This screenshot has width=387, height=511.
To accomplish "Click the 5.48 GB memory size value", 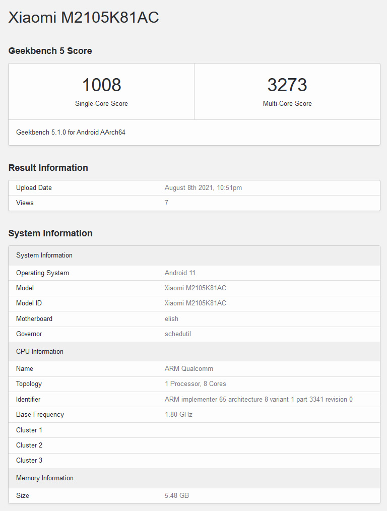I will pos(176,496).
